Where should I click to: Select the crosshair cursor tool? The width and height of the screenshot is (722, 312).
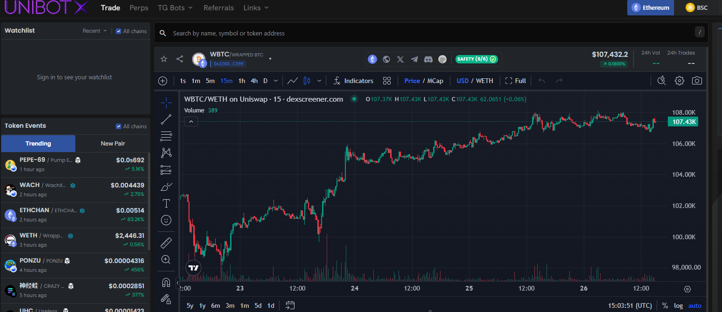[x=166, y=103]
